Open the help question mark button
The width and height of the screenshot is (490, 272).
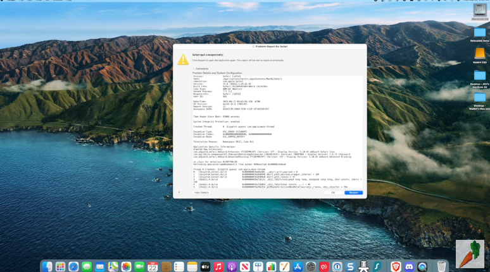pyautogui.click(x=177, y=192)
